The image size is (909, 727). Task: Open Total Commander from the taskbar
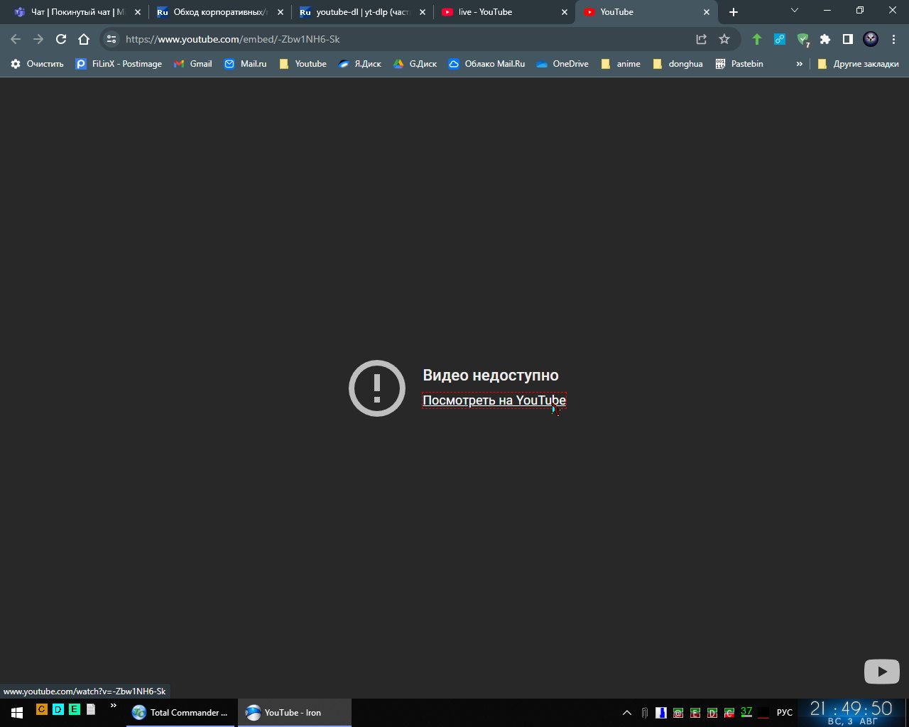coord(180,712)
